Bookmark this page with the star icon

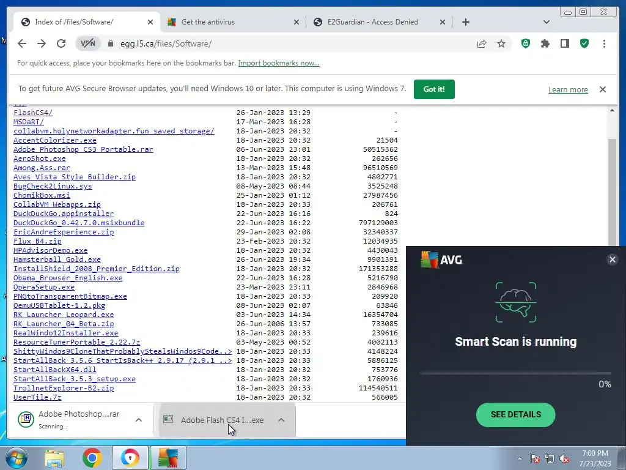coord(501,43)
